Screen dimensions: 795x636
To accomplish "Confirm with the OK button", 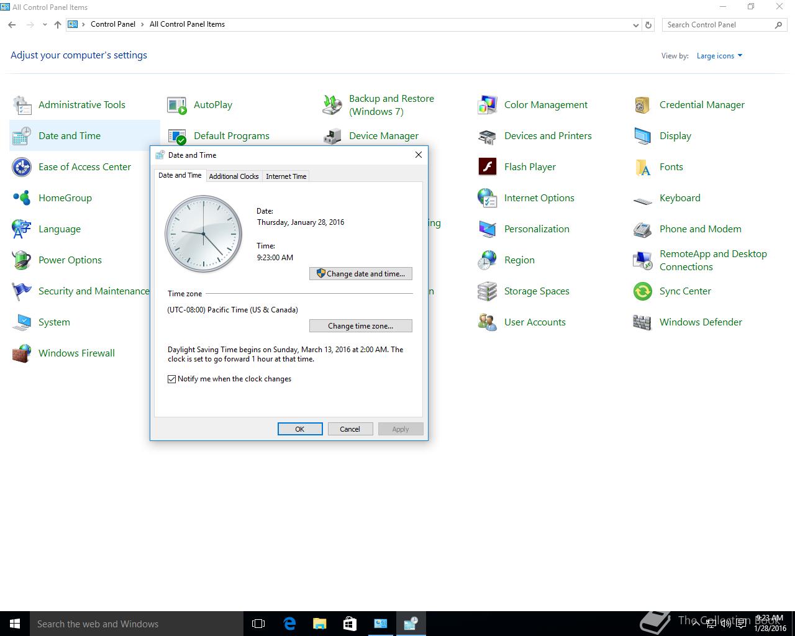I will [300, 429].
